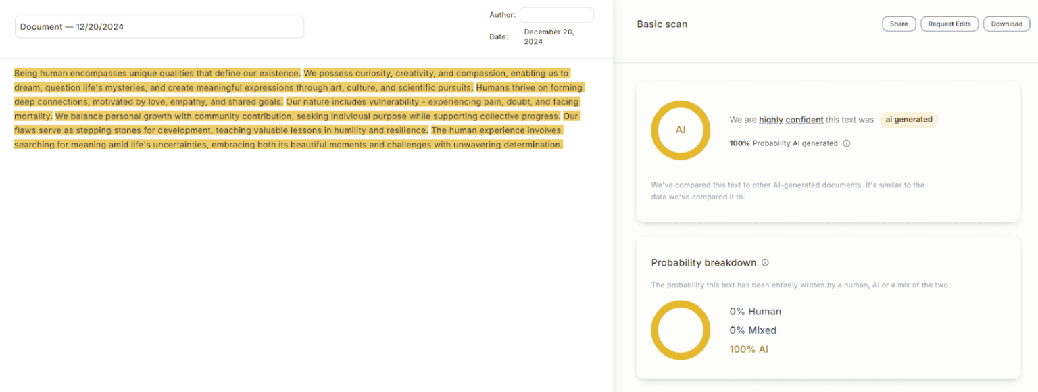Click highlighted sentence starting 'We balance personal growth'

click(307, 116)
